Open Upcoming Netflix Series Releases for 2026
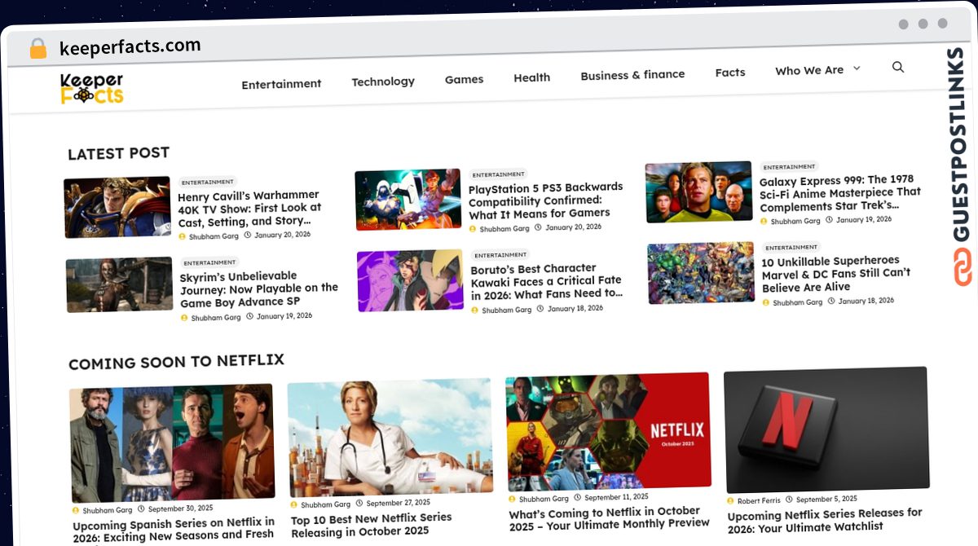Image resolution: width=978 pixels, height=546 pixels. [x=825, y=519]
